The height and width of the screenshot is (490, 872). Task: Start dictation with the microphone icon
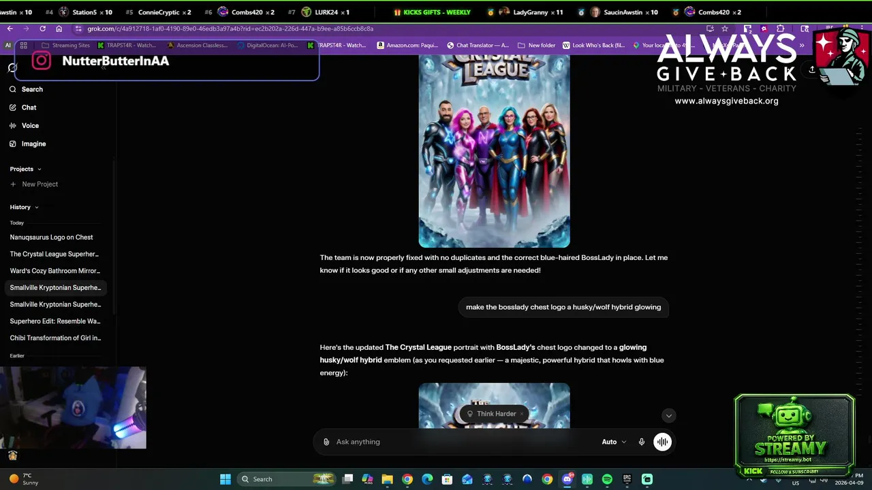pyautogui.click(x=641, y=442)
